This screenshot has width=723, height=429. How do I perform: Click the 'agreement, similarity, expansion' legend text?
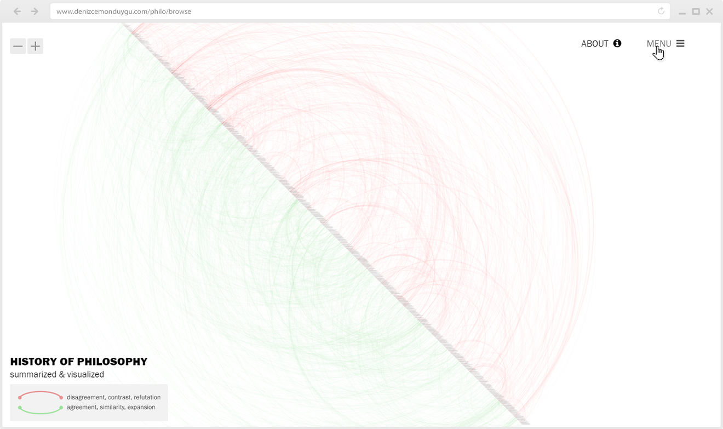(x=111, y=407)
